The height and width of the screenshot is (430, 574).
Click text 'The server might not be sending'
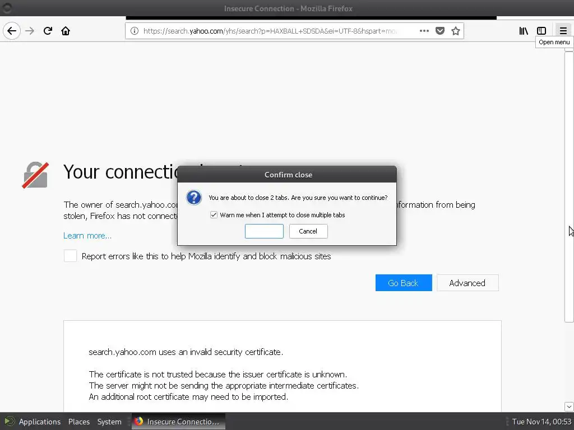156,386
